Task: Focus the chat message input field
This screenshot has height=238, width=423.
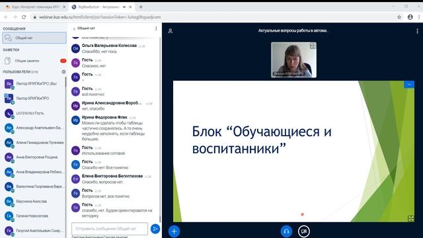Action: (x=110, y=229)
